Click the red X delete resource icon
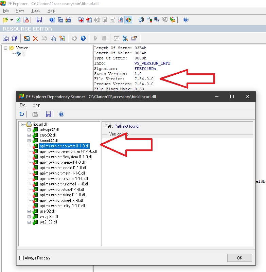The height and width of the screenshot is (272, 266). coord(35,38)
